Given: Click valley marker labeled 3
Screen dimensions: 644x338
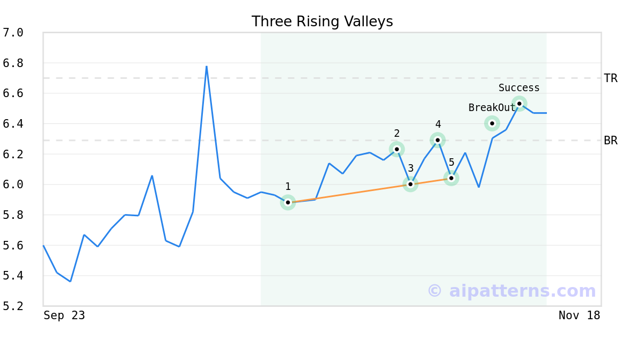Looking at the screenshot, I should pos(411,184).
